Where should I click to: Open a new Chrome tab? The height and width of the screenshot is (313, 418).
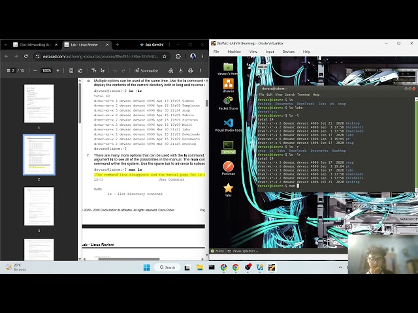coord(118,45)
